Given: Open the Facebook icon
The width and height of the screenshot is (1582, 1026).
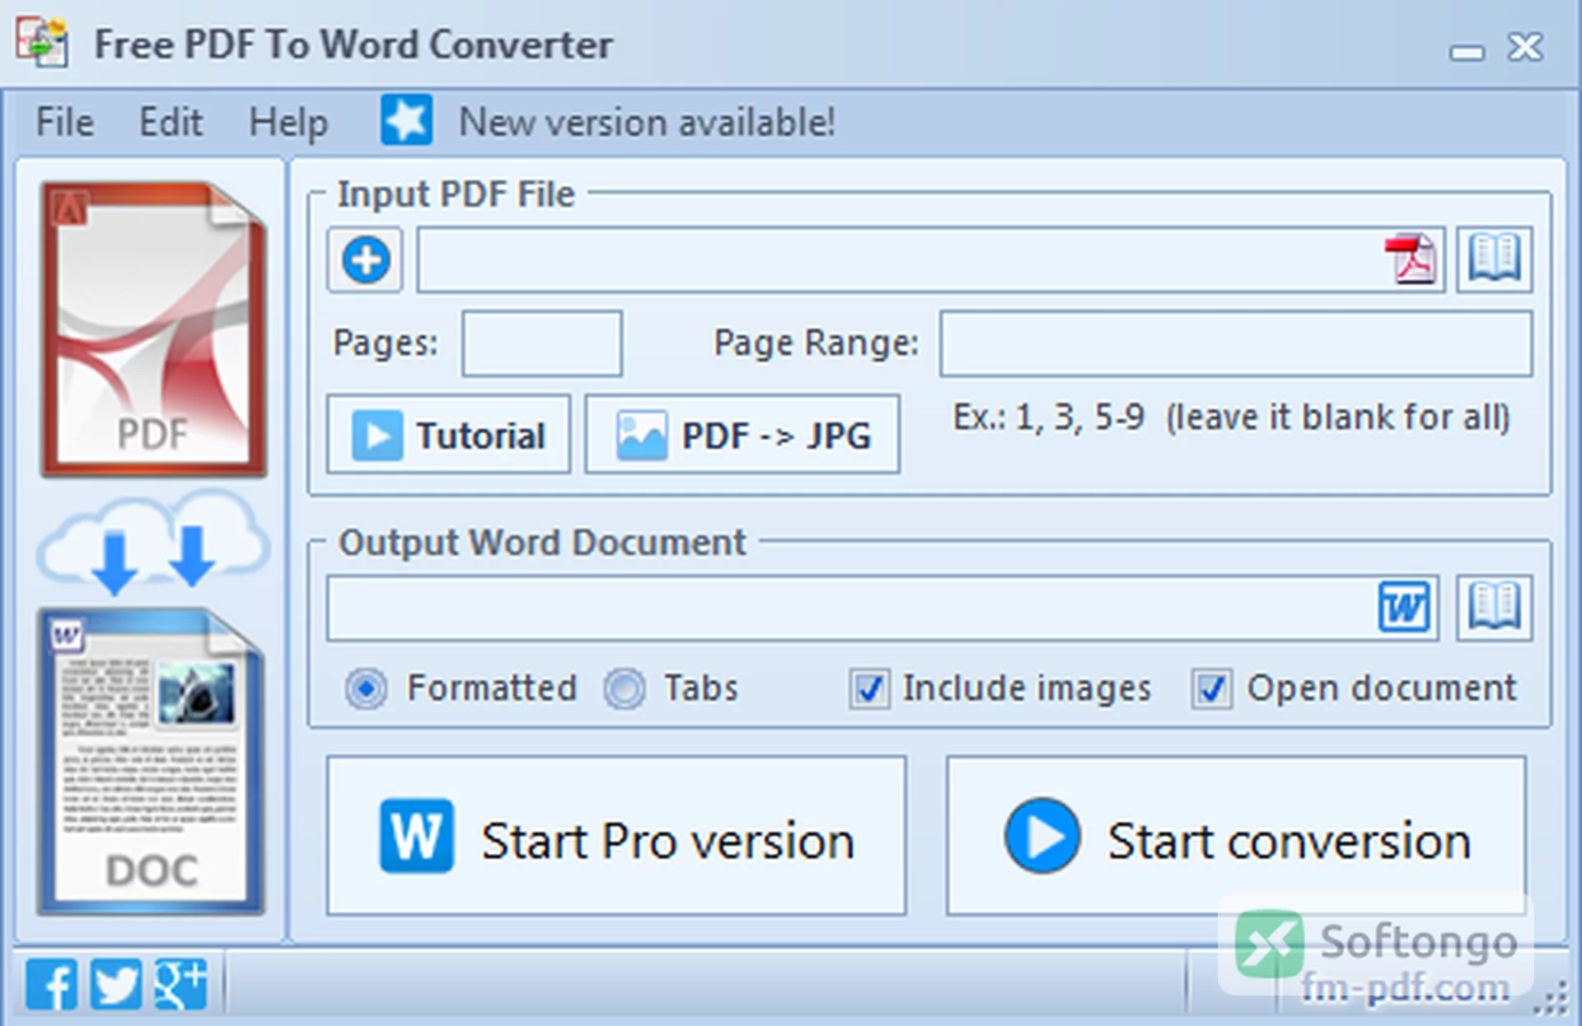Looking at the screenshot, I should (51, 984).
